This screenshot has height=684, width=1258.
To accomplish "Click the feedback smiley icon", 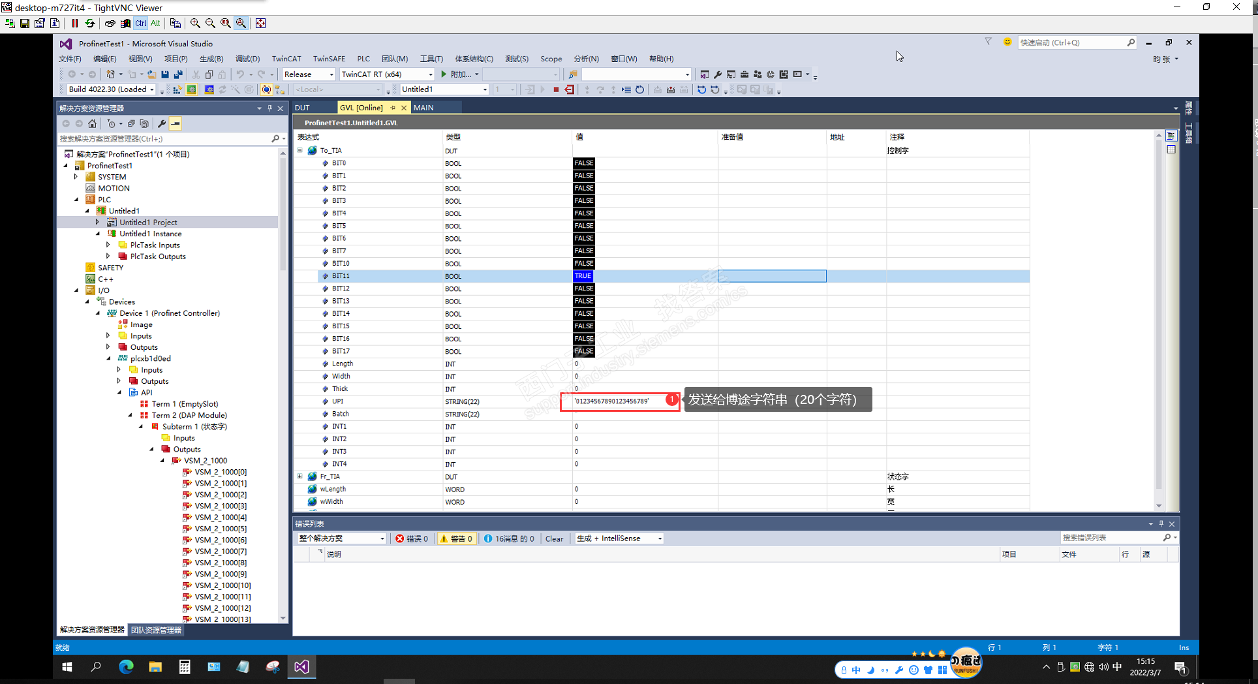I will tap(1007, 42).
